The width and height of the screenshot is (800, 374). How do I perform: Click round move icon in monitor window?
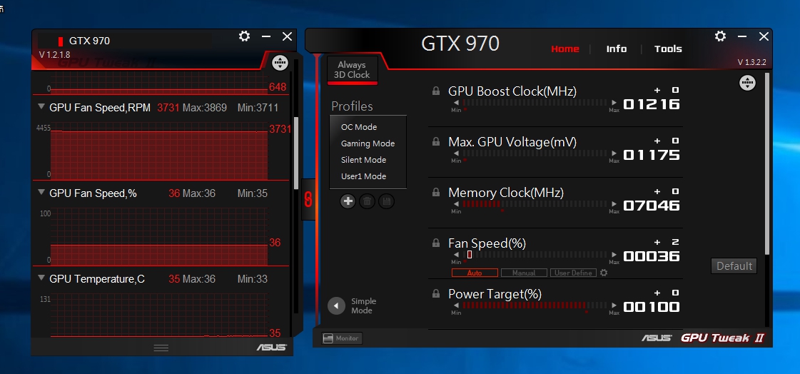tap(280, 63)
